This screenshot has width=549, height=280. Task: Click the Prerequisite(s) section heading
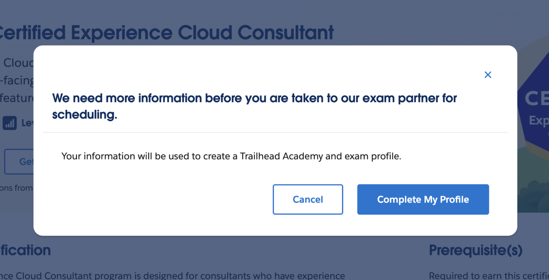point(475,250)
